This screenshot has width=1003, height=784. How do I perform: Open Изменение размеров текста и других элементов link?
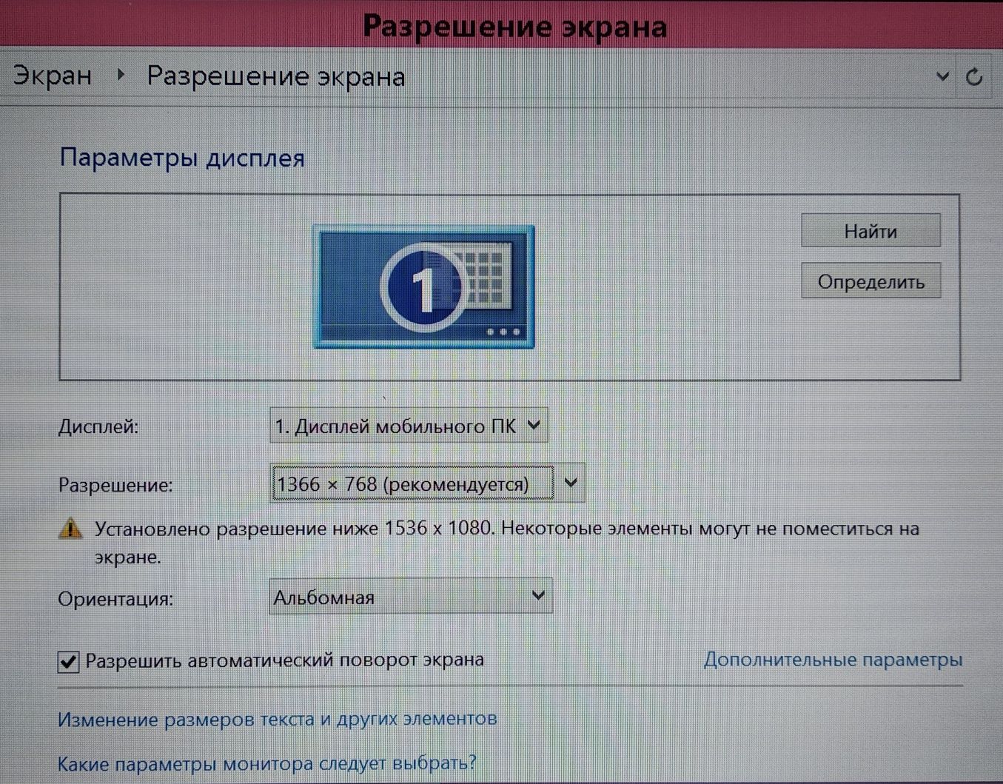tap(277, 718)
